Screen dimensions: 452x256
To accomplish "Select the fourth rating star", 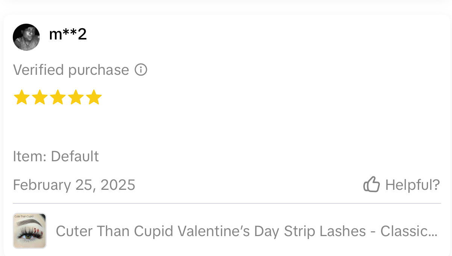I will [76, 97].
